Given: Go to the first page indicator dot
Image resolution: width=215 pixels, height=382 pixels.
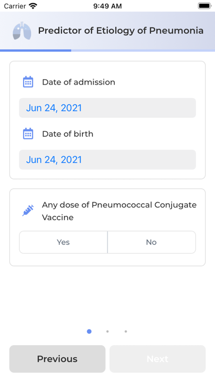Looking at the screenshot, I should [89, 332].
